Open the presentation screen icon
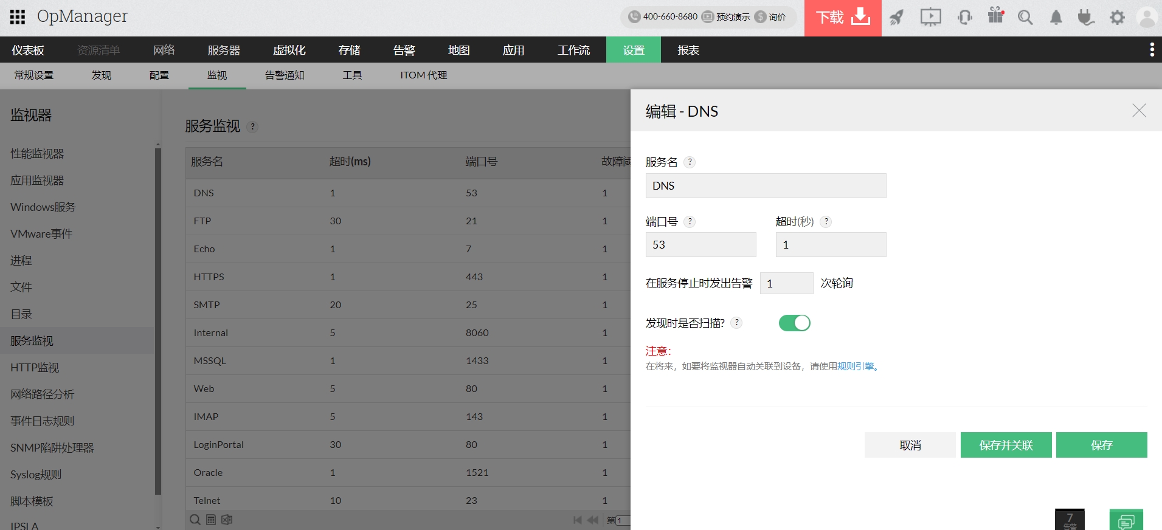Screen dimensions: 1162x530 tap(930, 18)
